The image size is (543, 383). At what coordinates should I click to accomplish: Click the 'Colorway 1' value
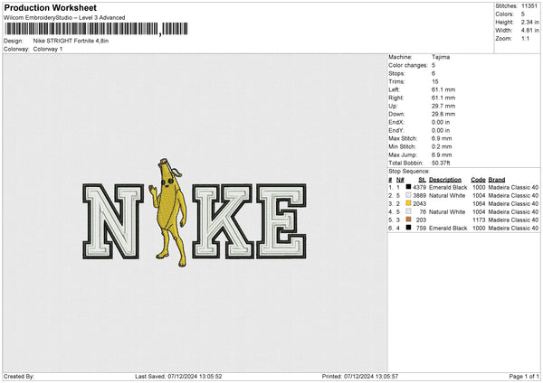[48, 49]
